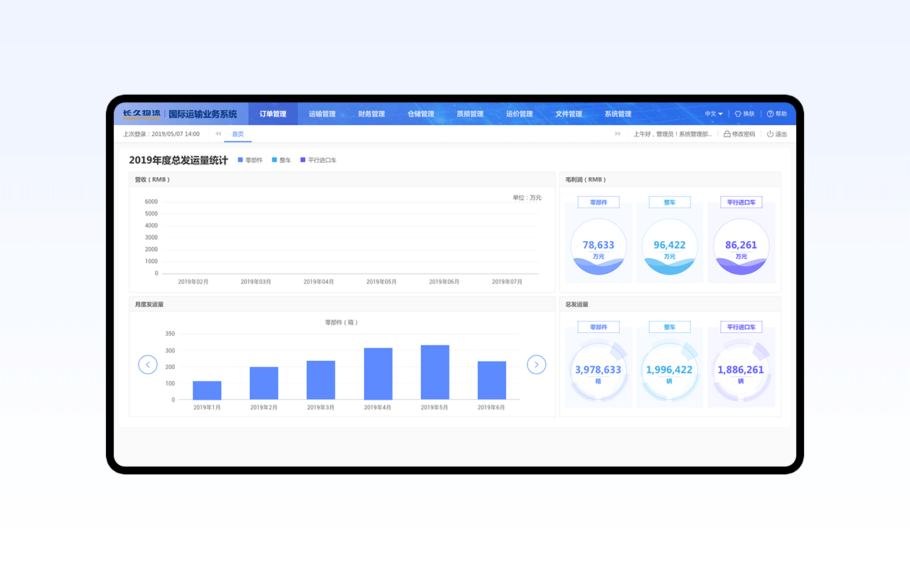Click the 月度发运量 panel title
The height and width of the screenshot is (569, 910).
coord(149,304)
